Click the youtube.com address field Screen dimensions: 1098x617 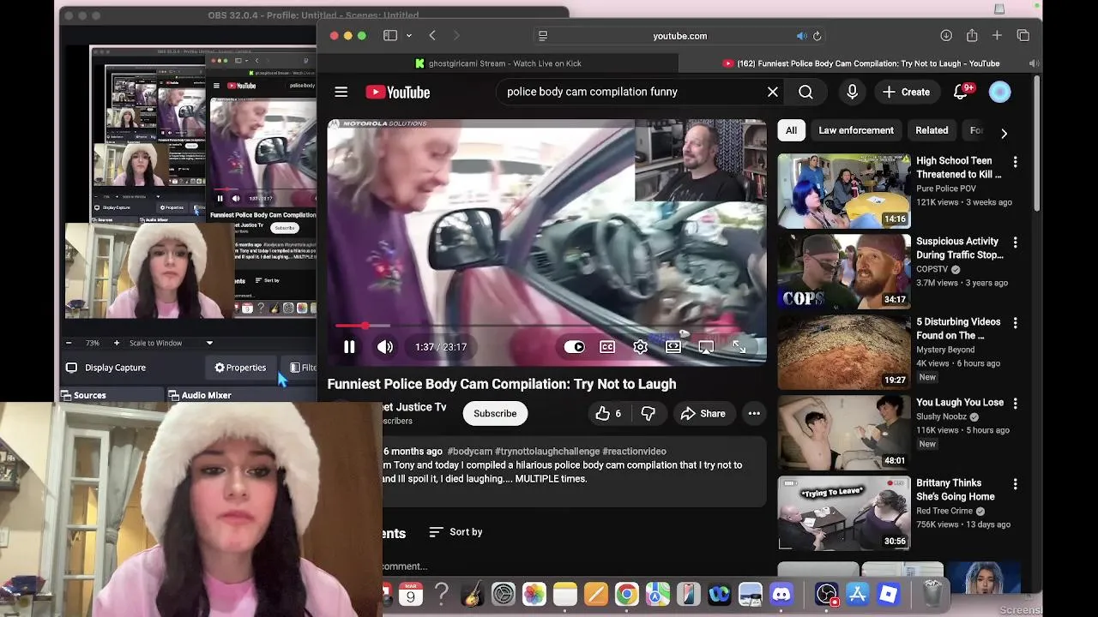click(x=679, y=36)
